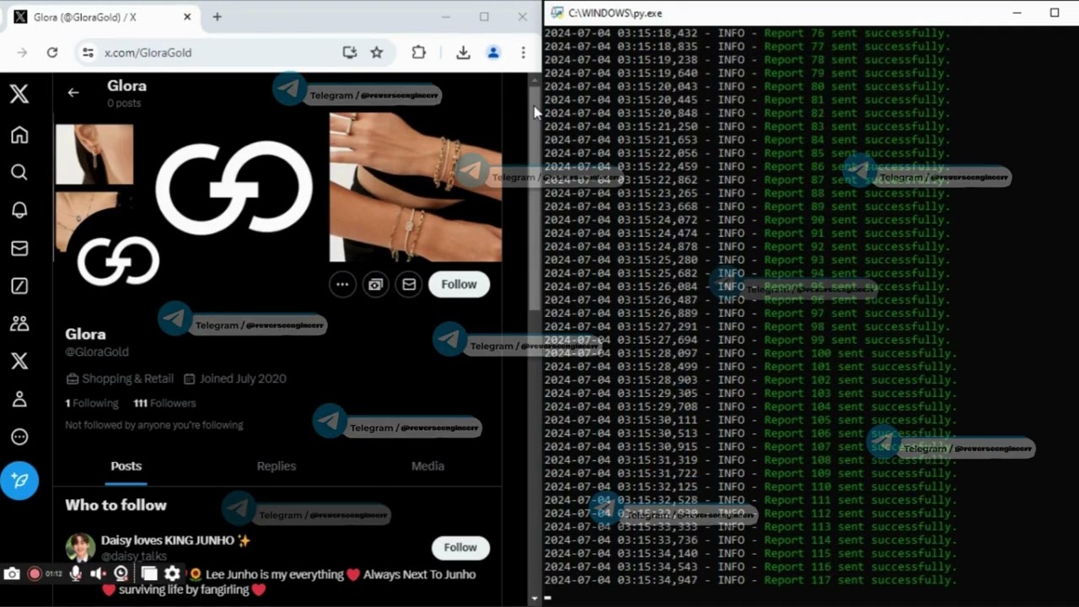Open Chrome Extensions puzzle icon
The image size is (1079, 607).
(x=419, y=52)
